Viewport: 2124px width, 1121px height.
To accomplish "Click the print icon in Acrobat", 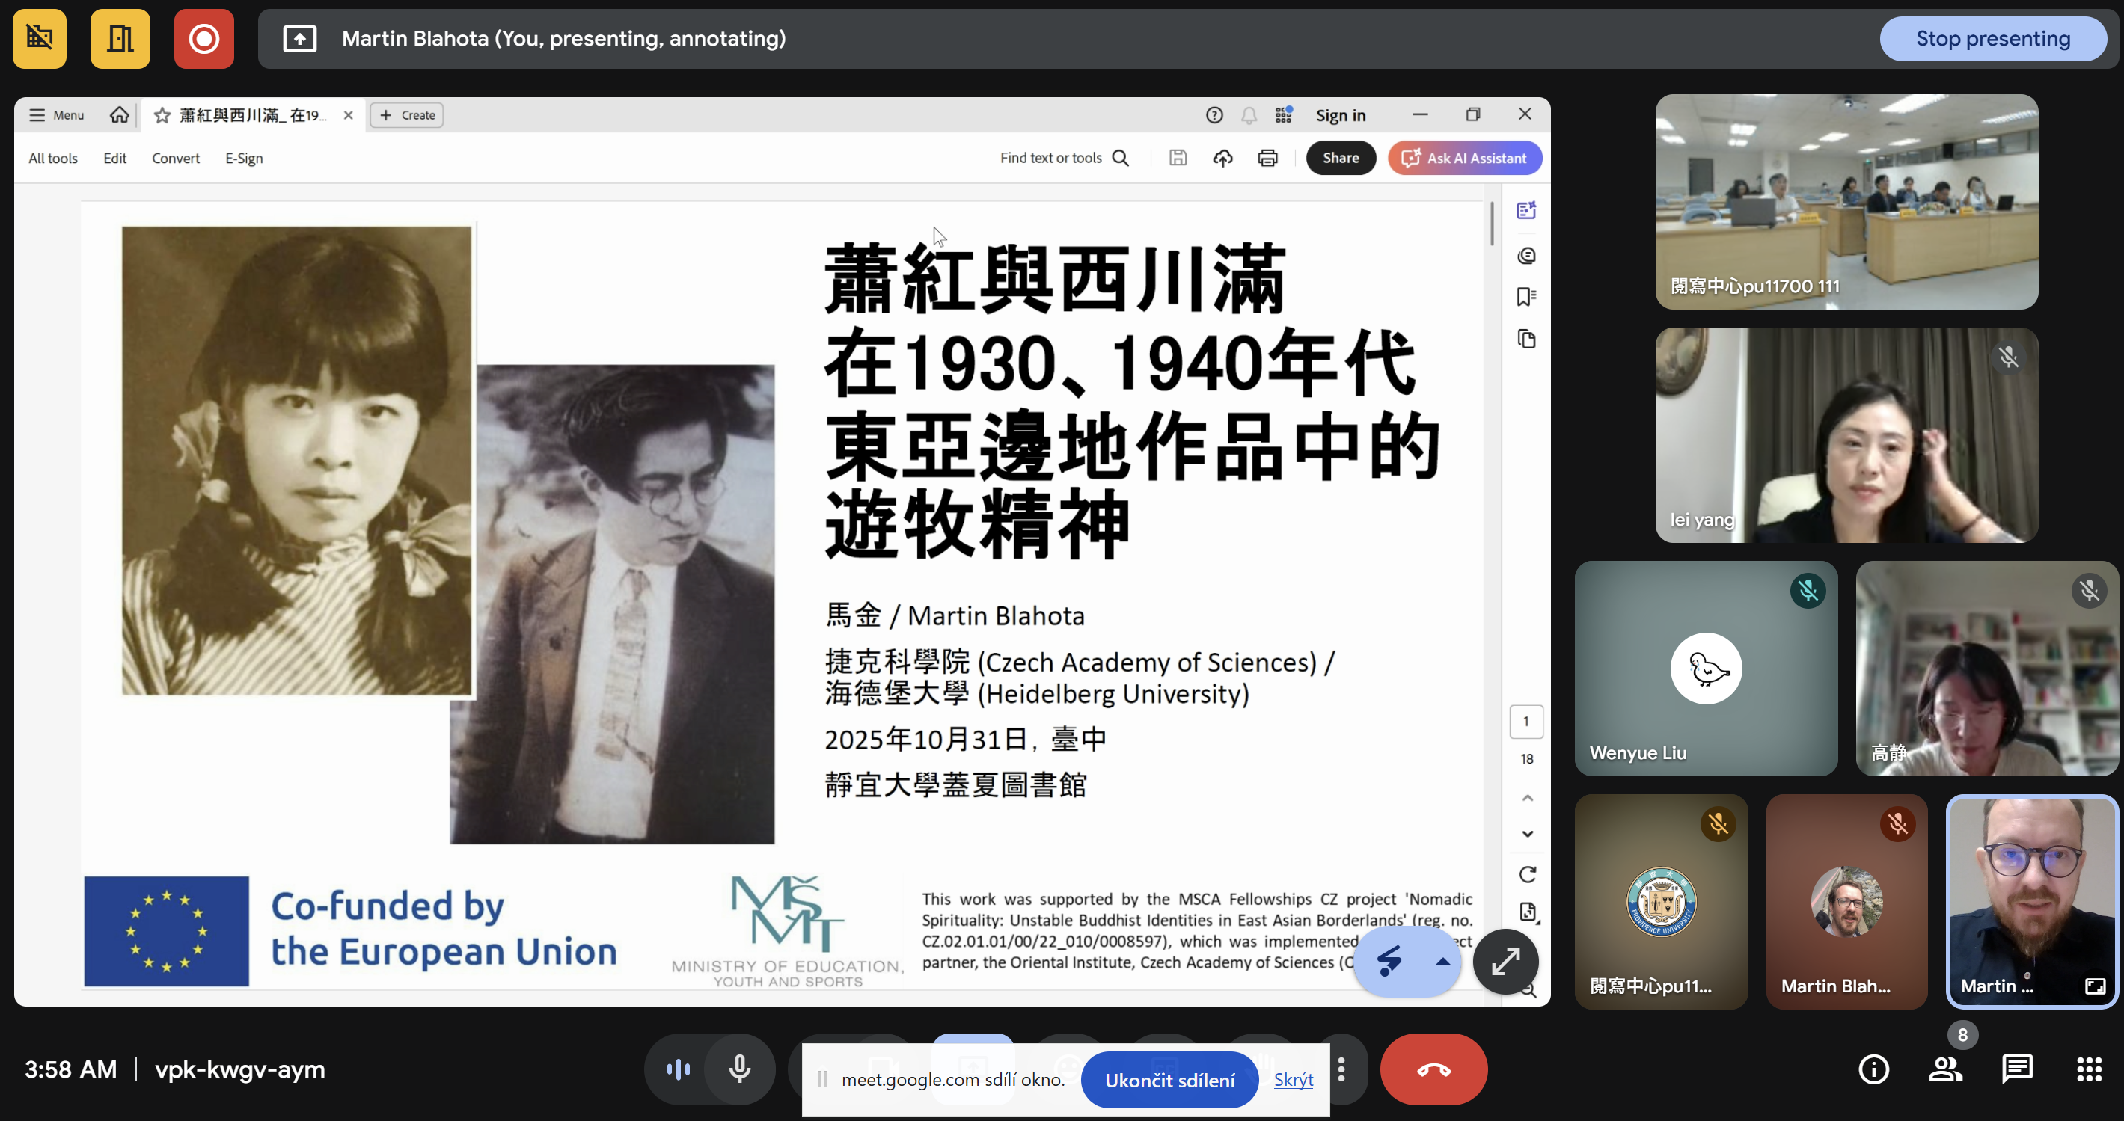I will click(1267, 159).
